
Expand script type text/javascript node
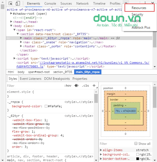click(x=14, y=59)
